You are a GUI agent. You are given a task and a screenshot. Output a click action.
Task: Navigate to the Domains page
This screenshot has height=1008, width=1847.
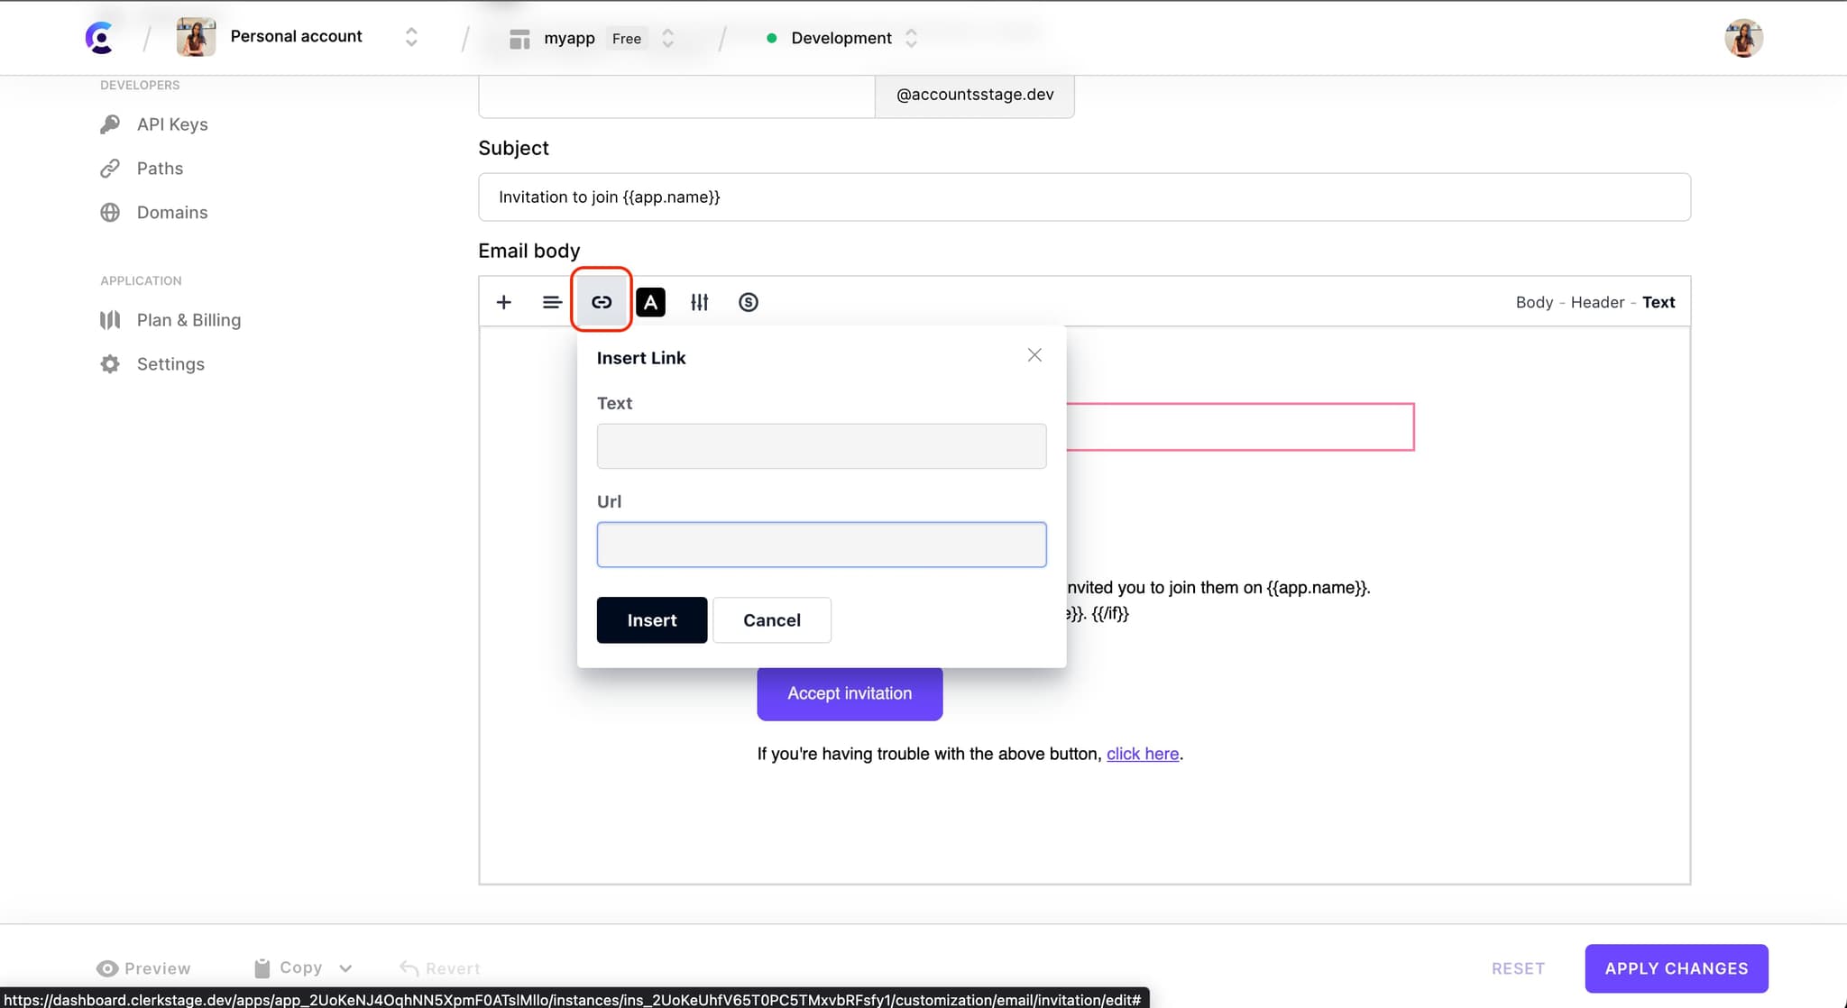click(172, 213)
